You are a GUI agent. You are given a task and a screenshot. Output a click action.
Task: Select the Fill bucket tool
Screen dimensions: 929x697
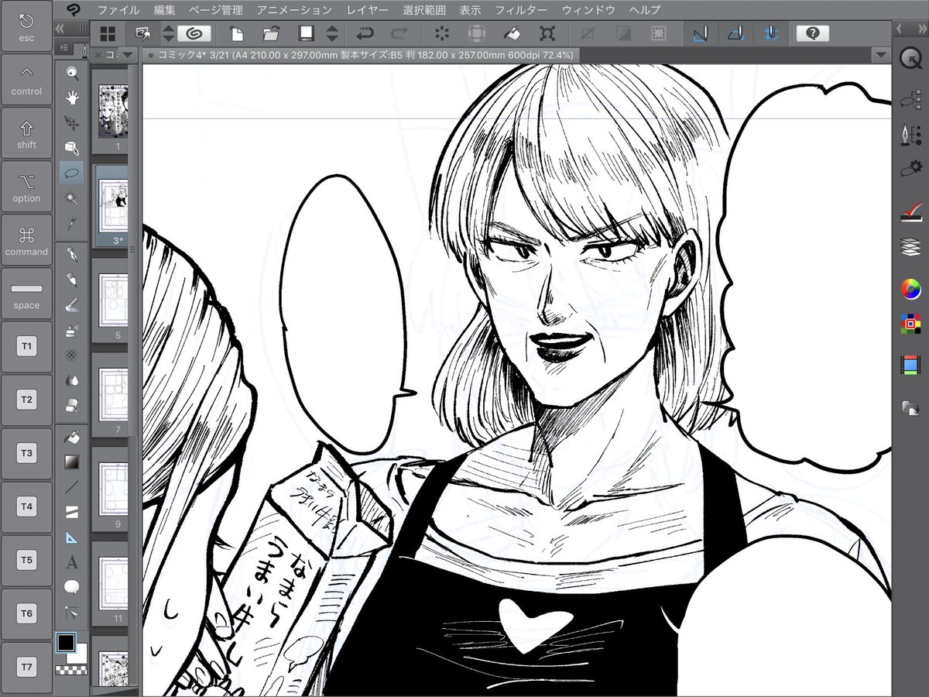coord(72,436)
